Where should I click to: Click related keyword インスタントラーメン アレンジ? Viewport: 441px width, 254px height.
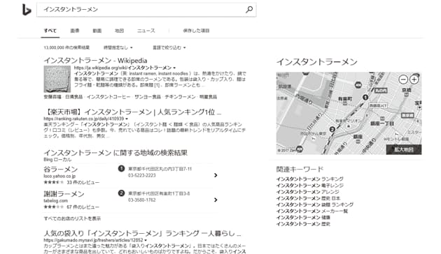click(x=307, y=192)
